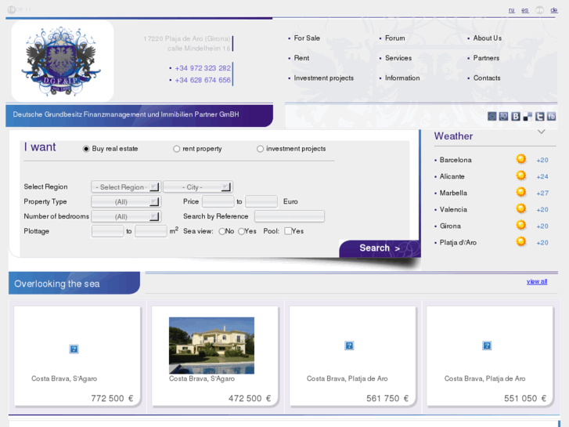Select the 'investment projects' radio button
This screenshot has height=427, width=569.
click(x=261, y=149)
